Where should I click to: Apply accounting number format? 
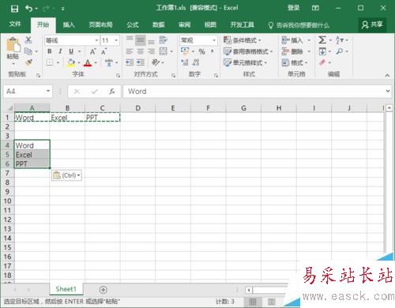[185, 51]
